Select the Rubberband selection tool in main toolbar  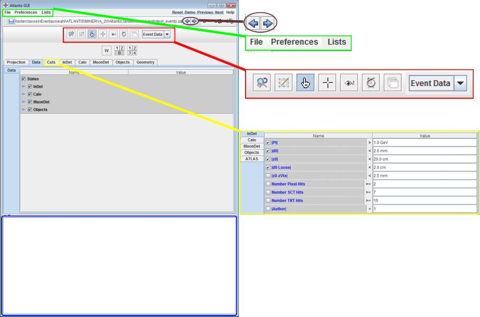coord(81,34)
